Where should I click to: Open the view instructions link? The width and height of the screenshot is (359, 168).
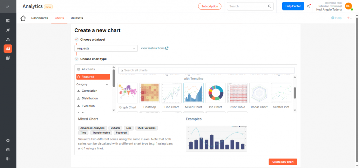(155, 48)
